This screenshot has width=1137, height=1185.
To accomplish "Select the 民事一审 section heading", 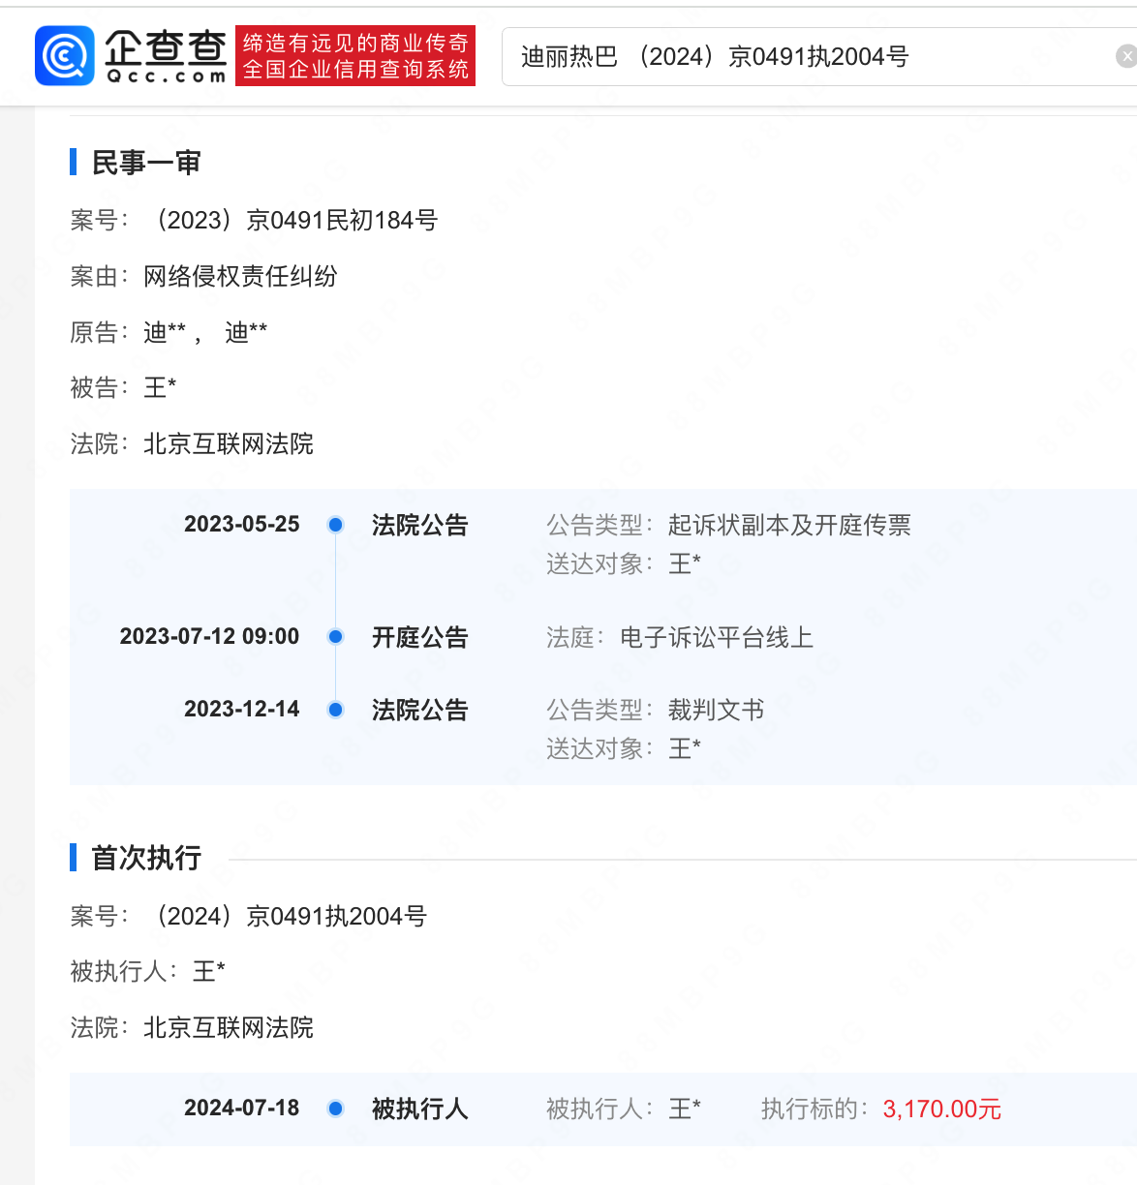I will (x=145, y=163).
